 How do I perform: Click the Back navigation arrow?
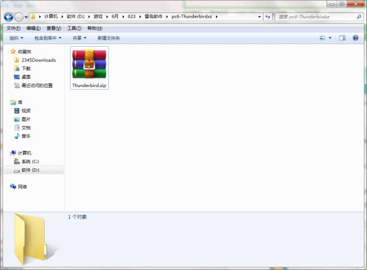pos(9,17)
